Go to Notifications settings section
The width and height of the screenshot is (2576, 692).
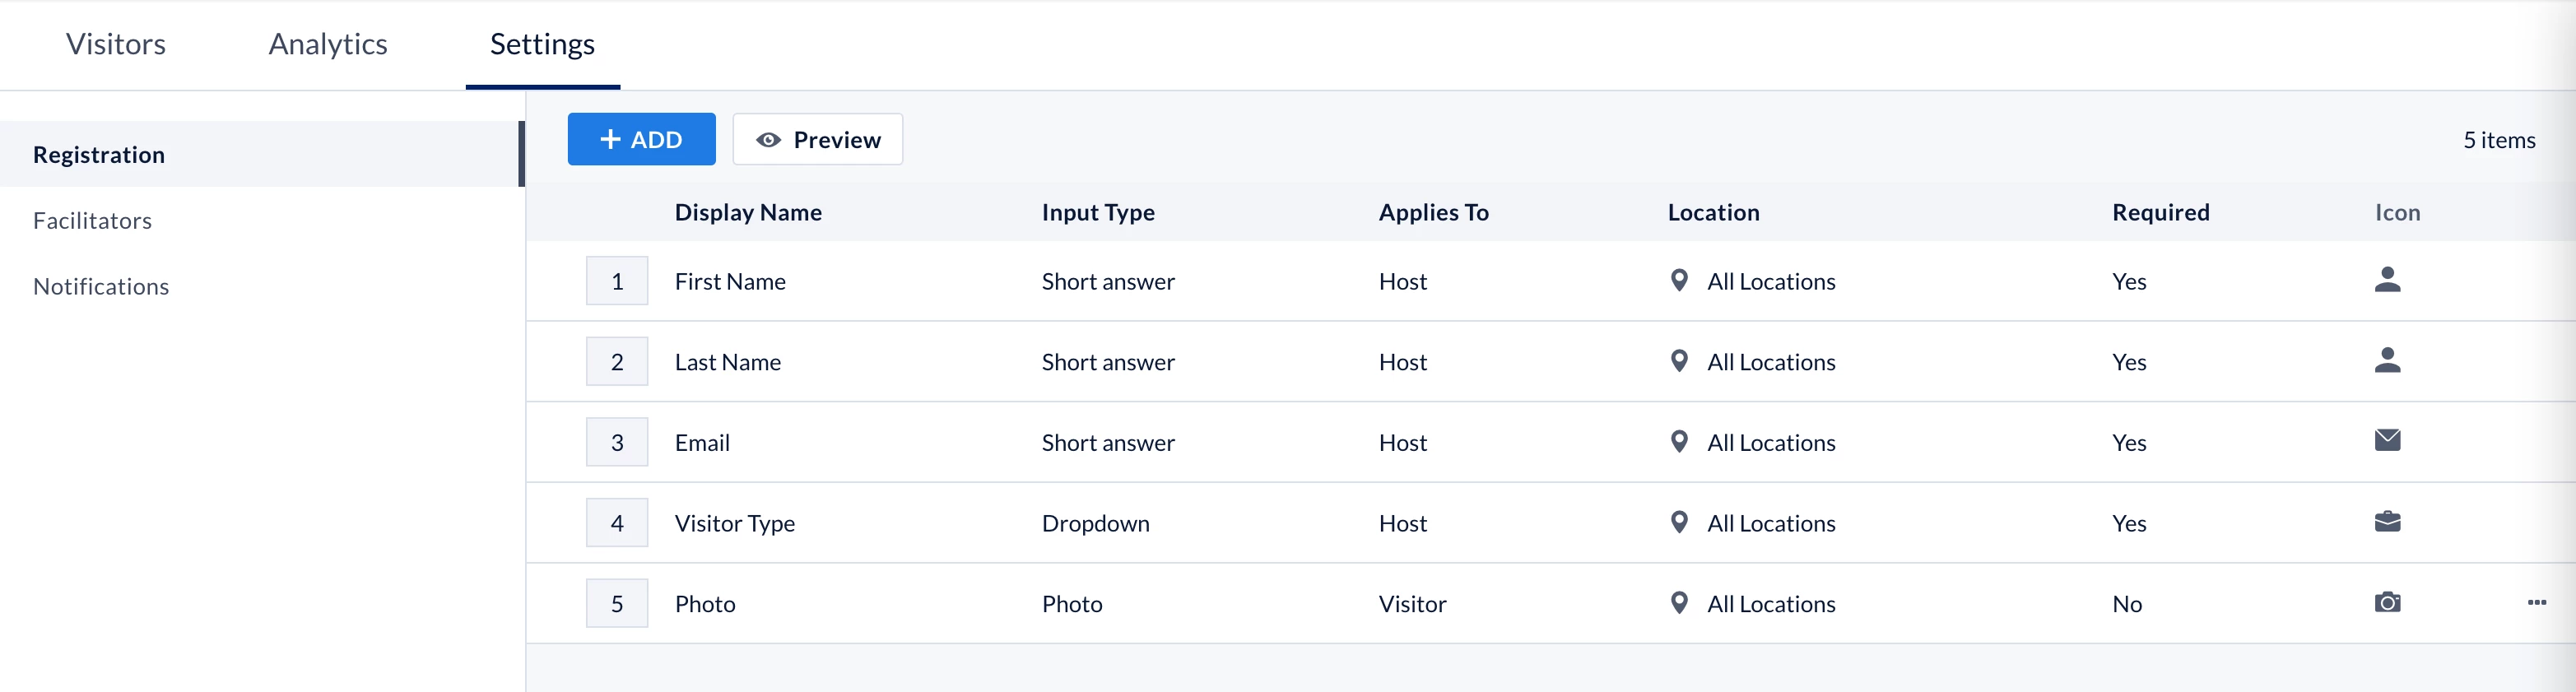pyautogui.click(x=101, y=287)
